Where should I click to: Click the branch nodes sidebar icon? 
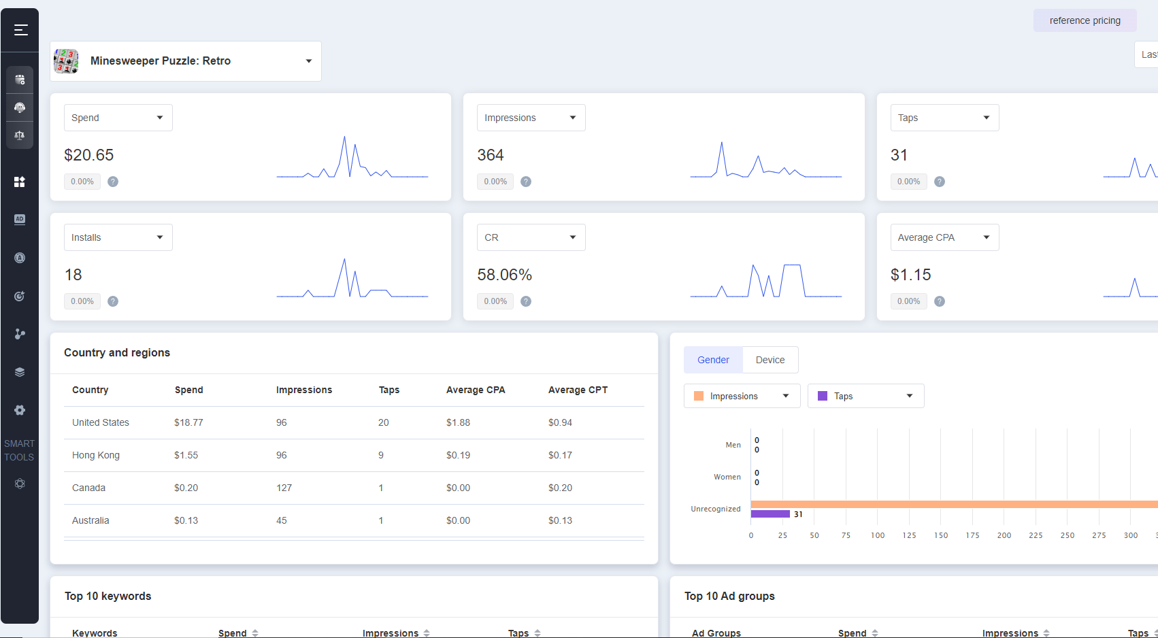coord(20,334)
